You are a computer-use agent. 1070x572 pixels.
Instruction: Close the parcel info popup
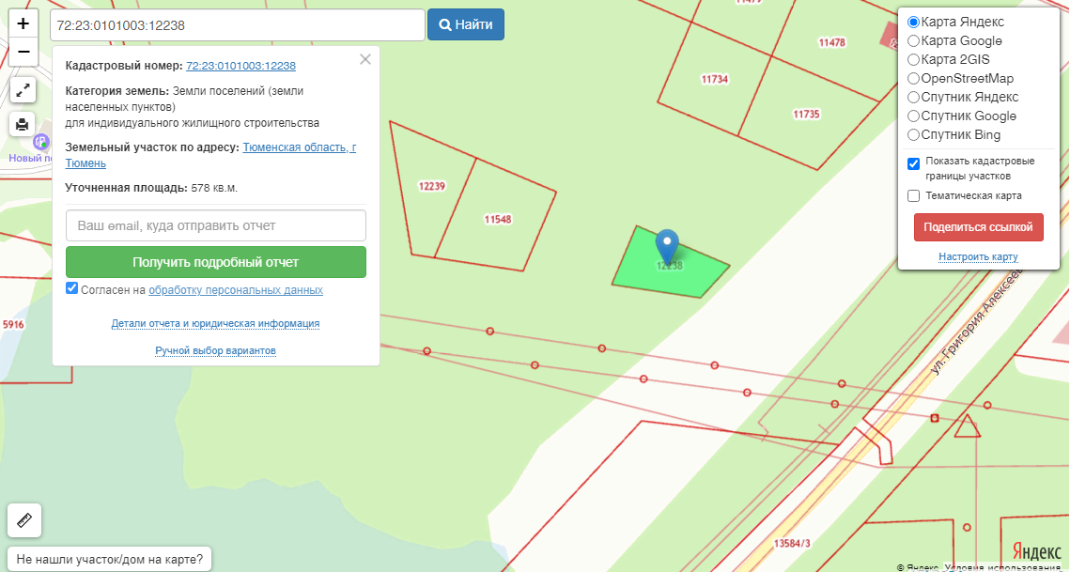pos(365,59)
